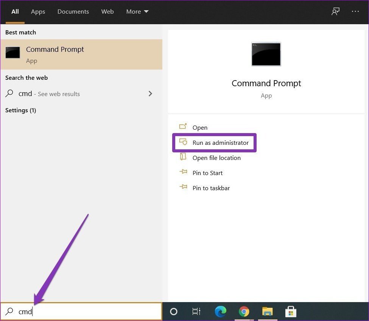Expand the More filter dropdown

(137, 12)
